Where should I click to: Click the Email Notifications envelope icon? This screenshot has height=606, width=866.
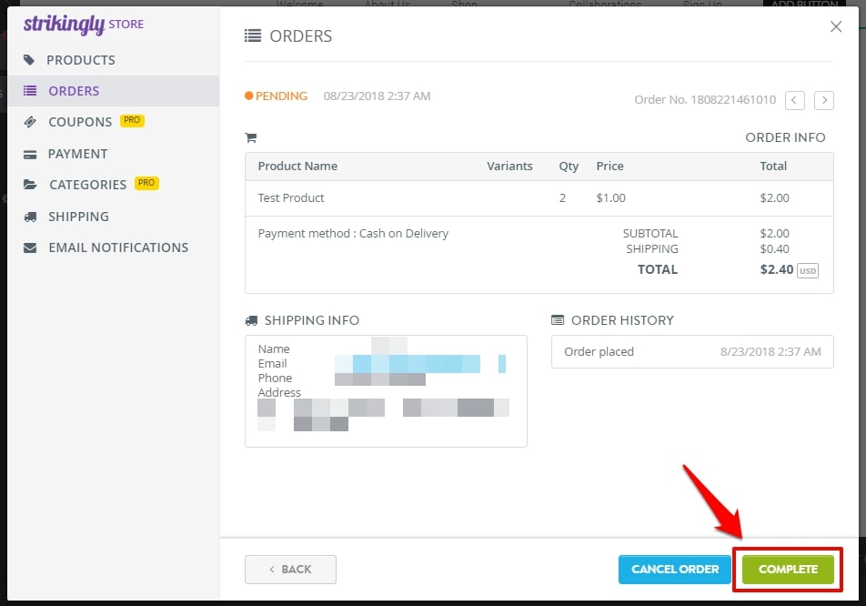click(x=28, y=247)
